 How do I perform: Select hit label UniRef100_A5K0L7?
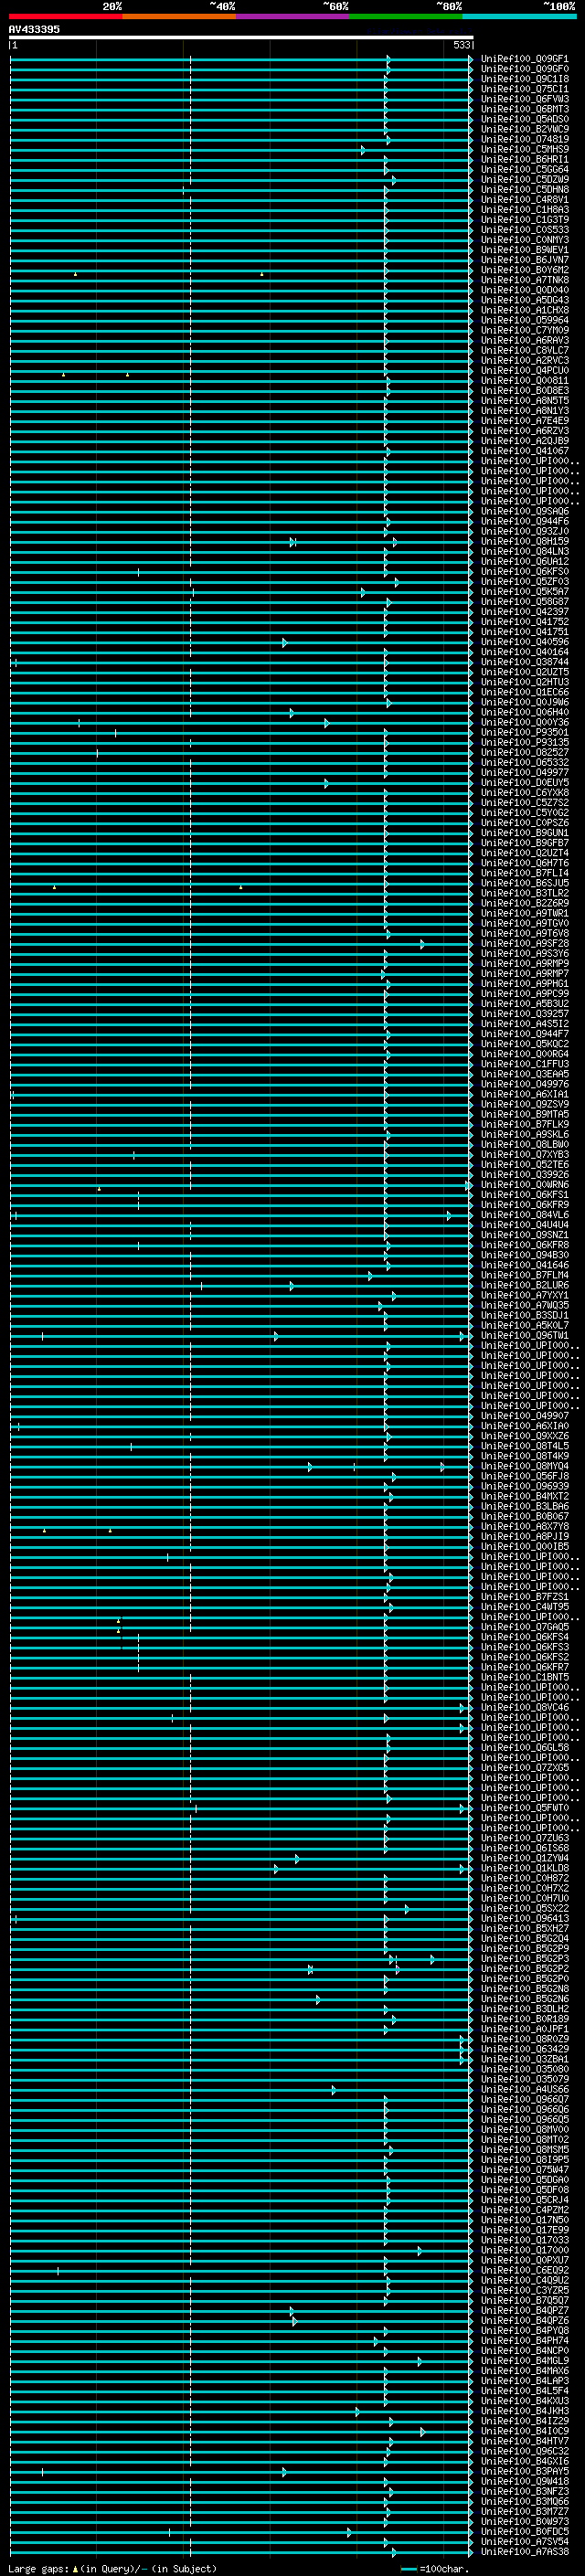coord(525,1325)
